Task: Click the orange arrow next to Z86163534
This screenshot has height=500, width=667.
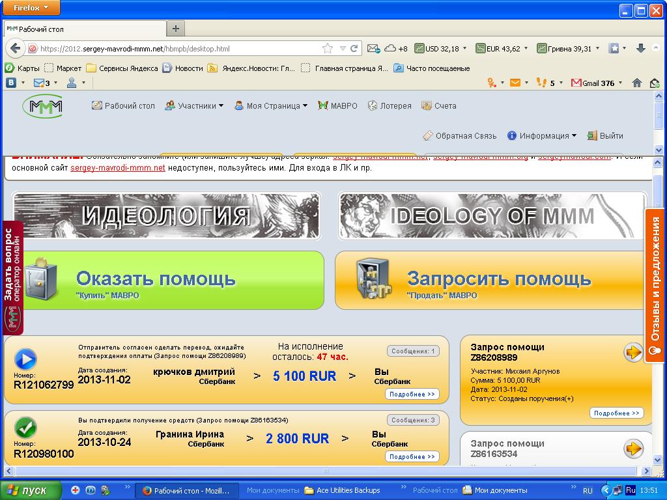Action: coord(633,448)
